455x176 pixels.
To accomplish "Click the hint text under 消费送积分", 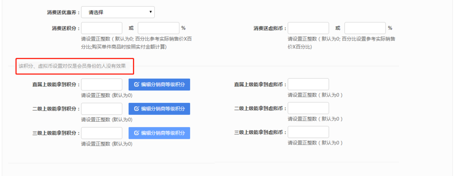I will pyautogui.click(x=136, y=43).
